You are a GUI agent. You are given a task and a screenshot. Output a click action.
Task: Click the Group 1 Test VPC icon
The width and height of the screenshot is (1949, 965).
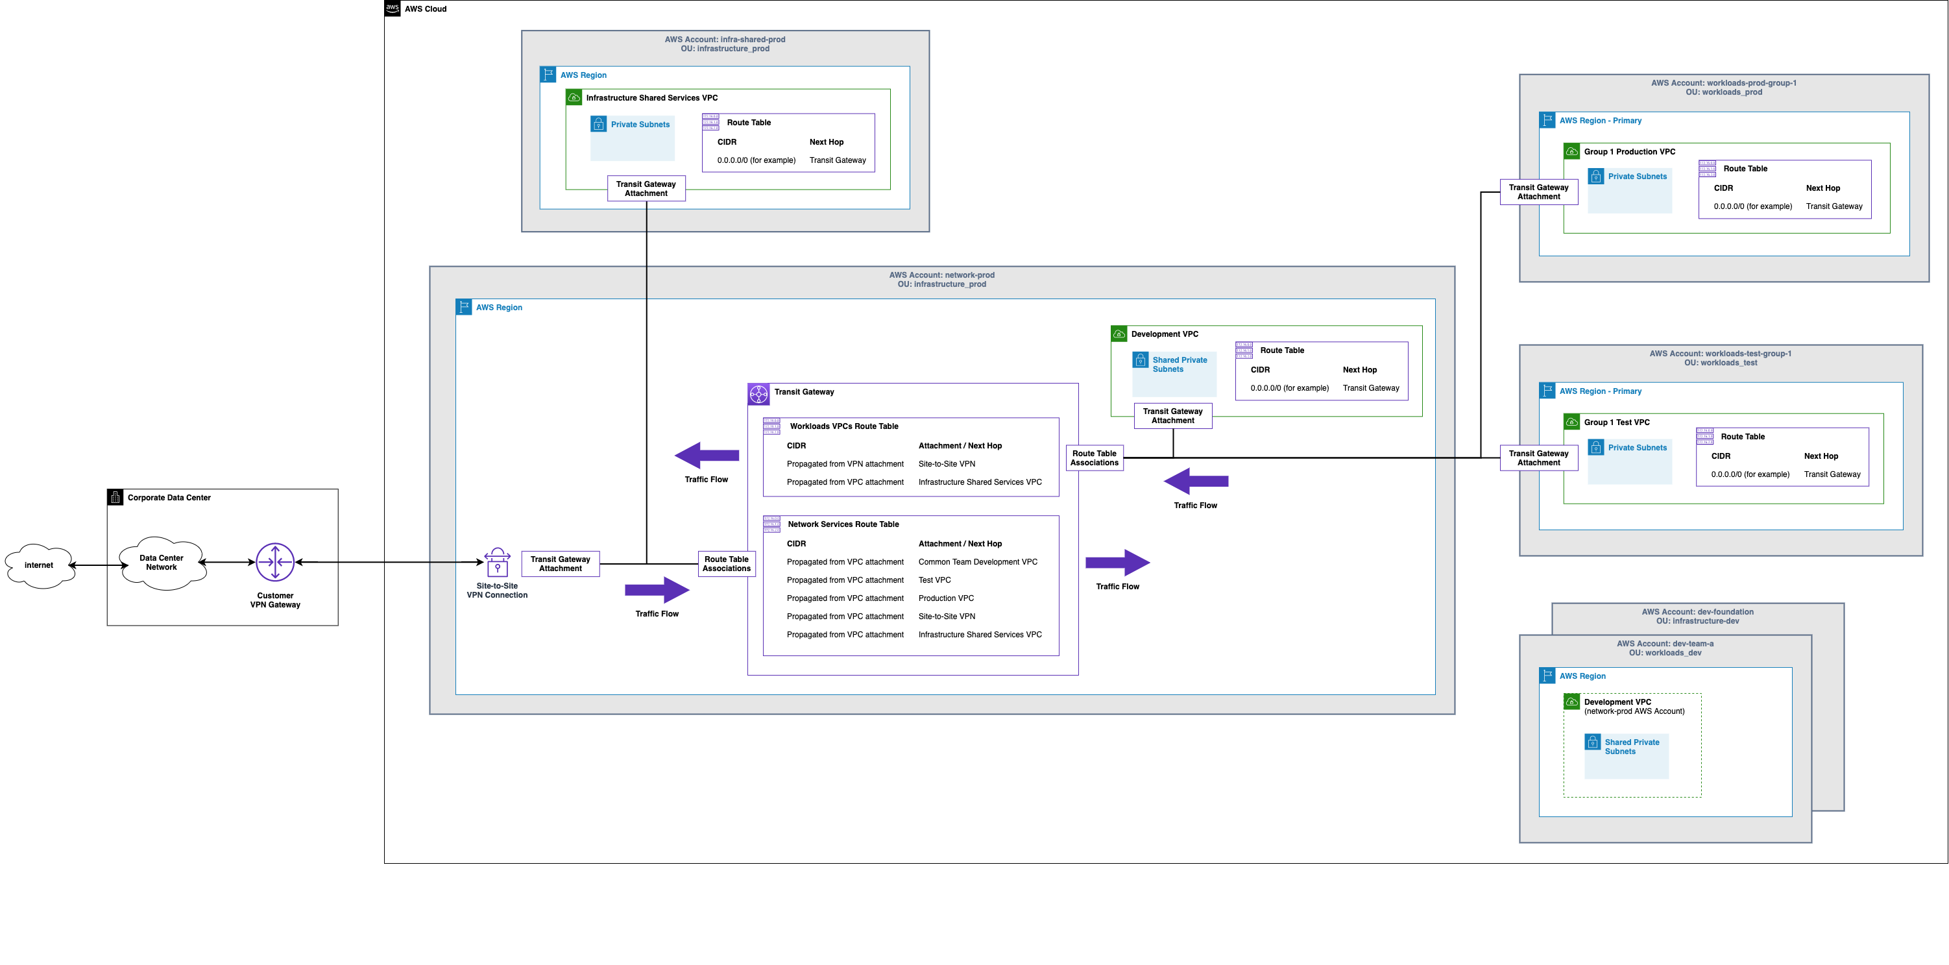(x=1571, y=422)
